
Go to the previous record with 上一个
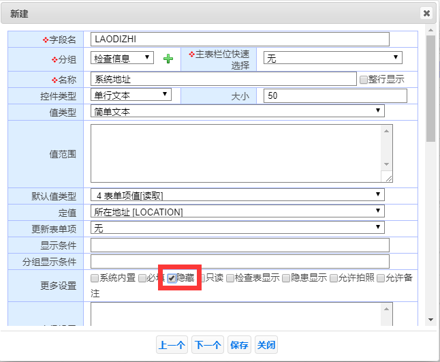click(172, 345)
